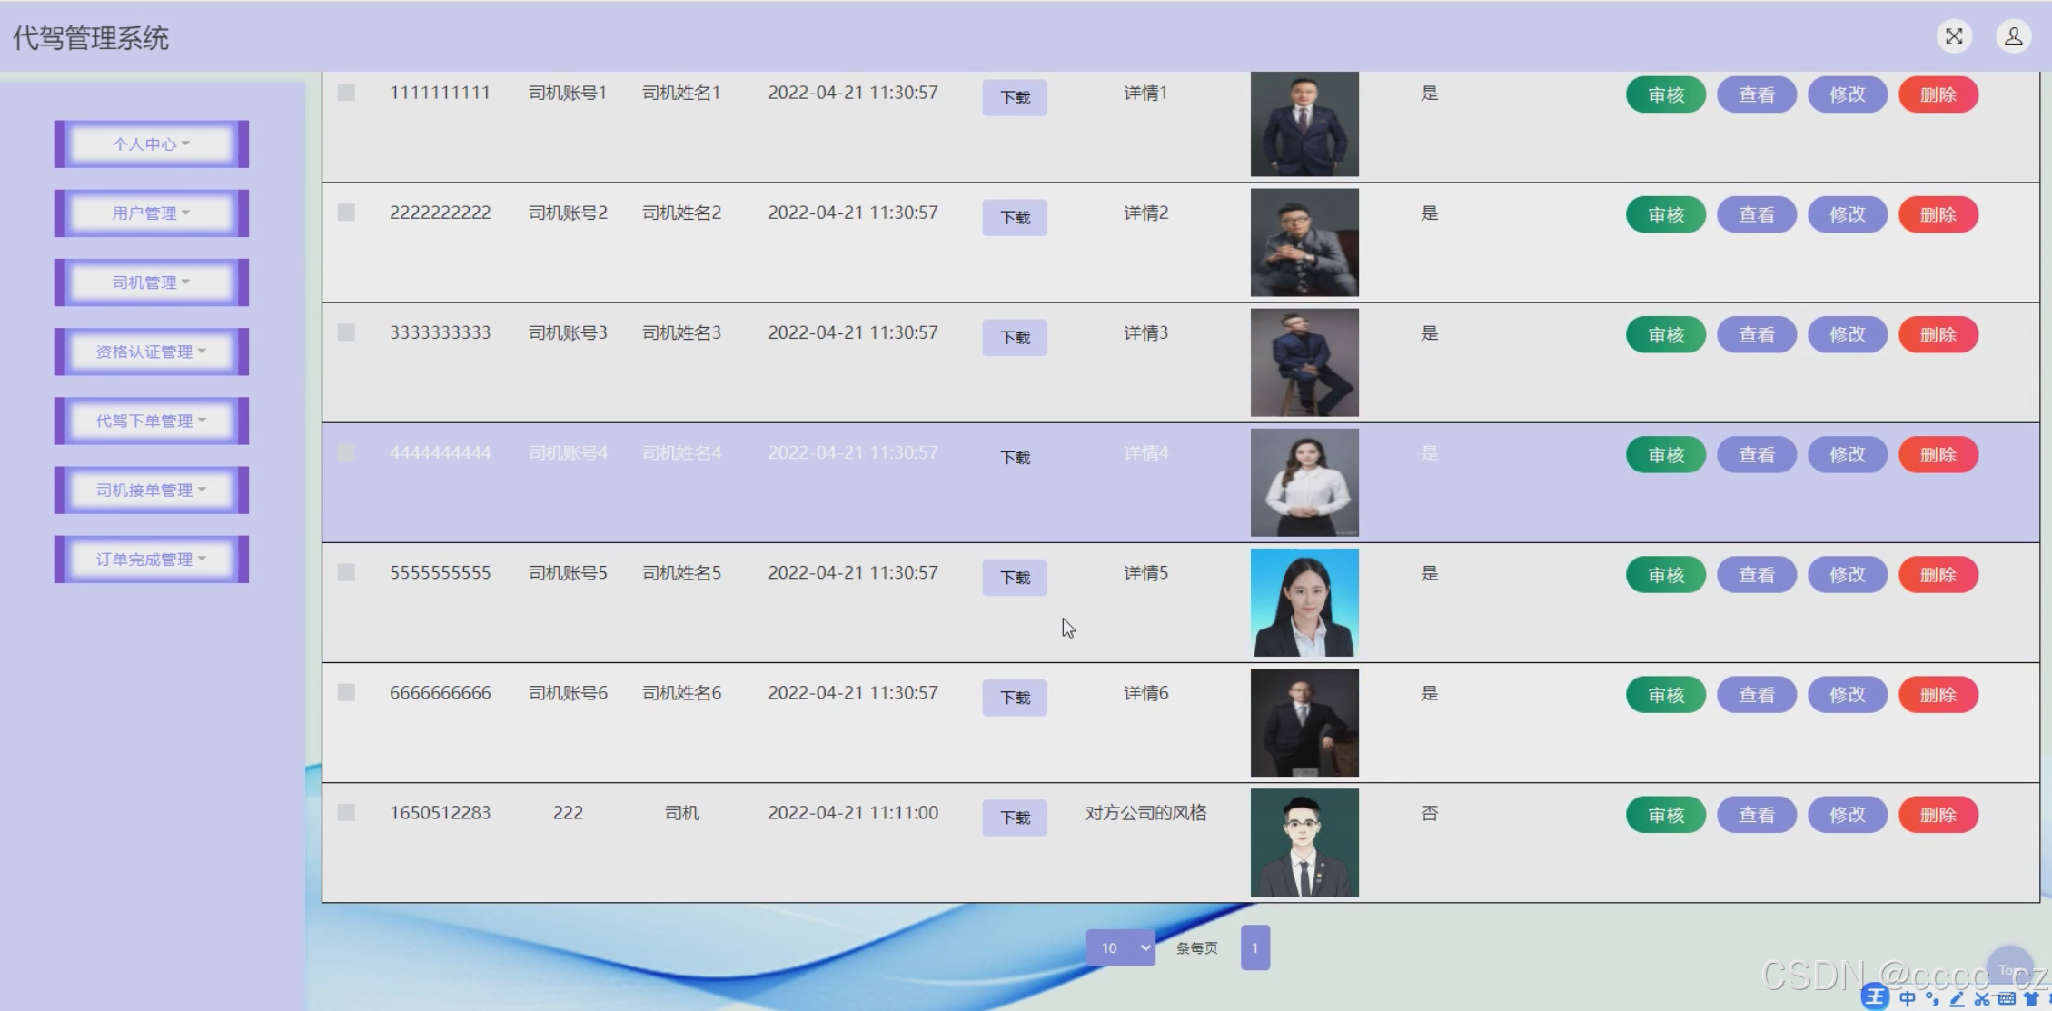
Task: Open the user profile icon
Action: (x=2013, y=36)
